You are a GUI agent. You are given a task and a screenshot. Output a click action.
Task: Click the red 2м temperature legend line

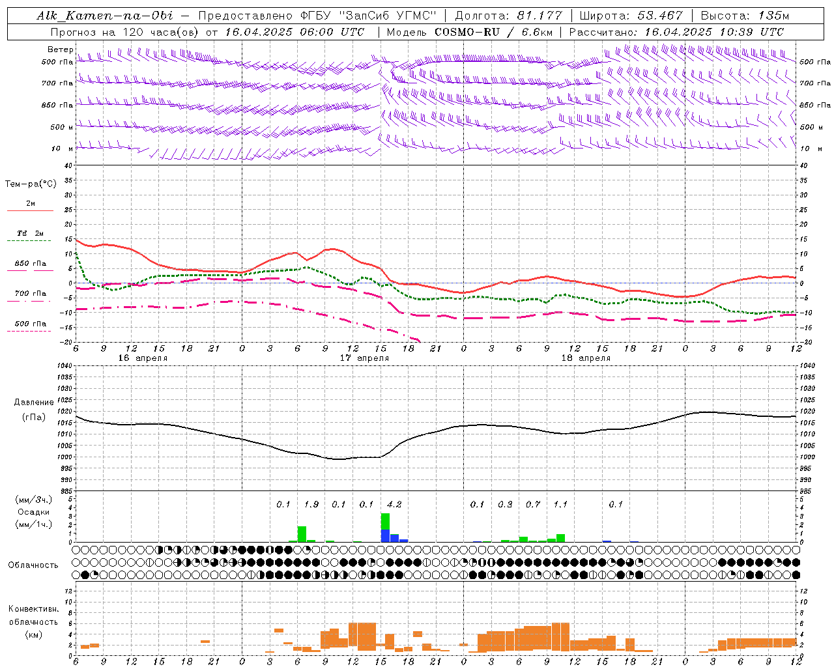click(x=30, y=210)
